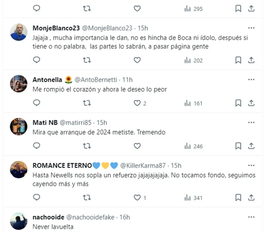The height and width of the screenshot is (232, 275).
Task: Reply to MonjeBlanco23's tweet
Action: click(x=37, y=60)
